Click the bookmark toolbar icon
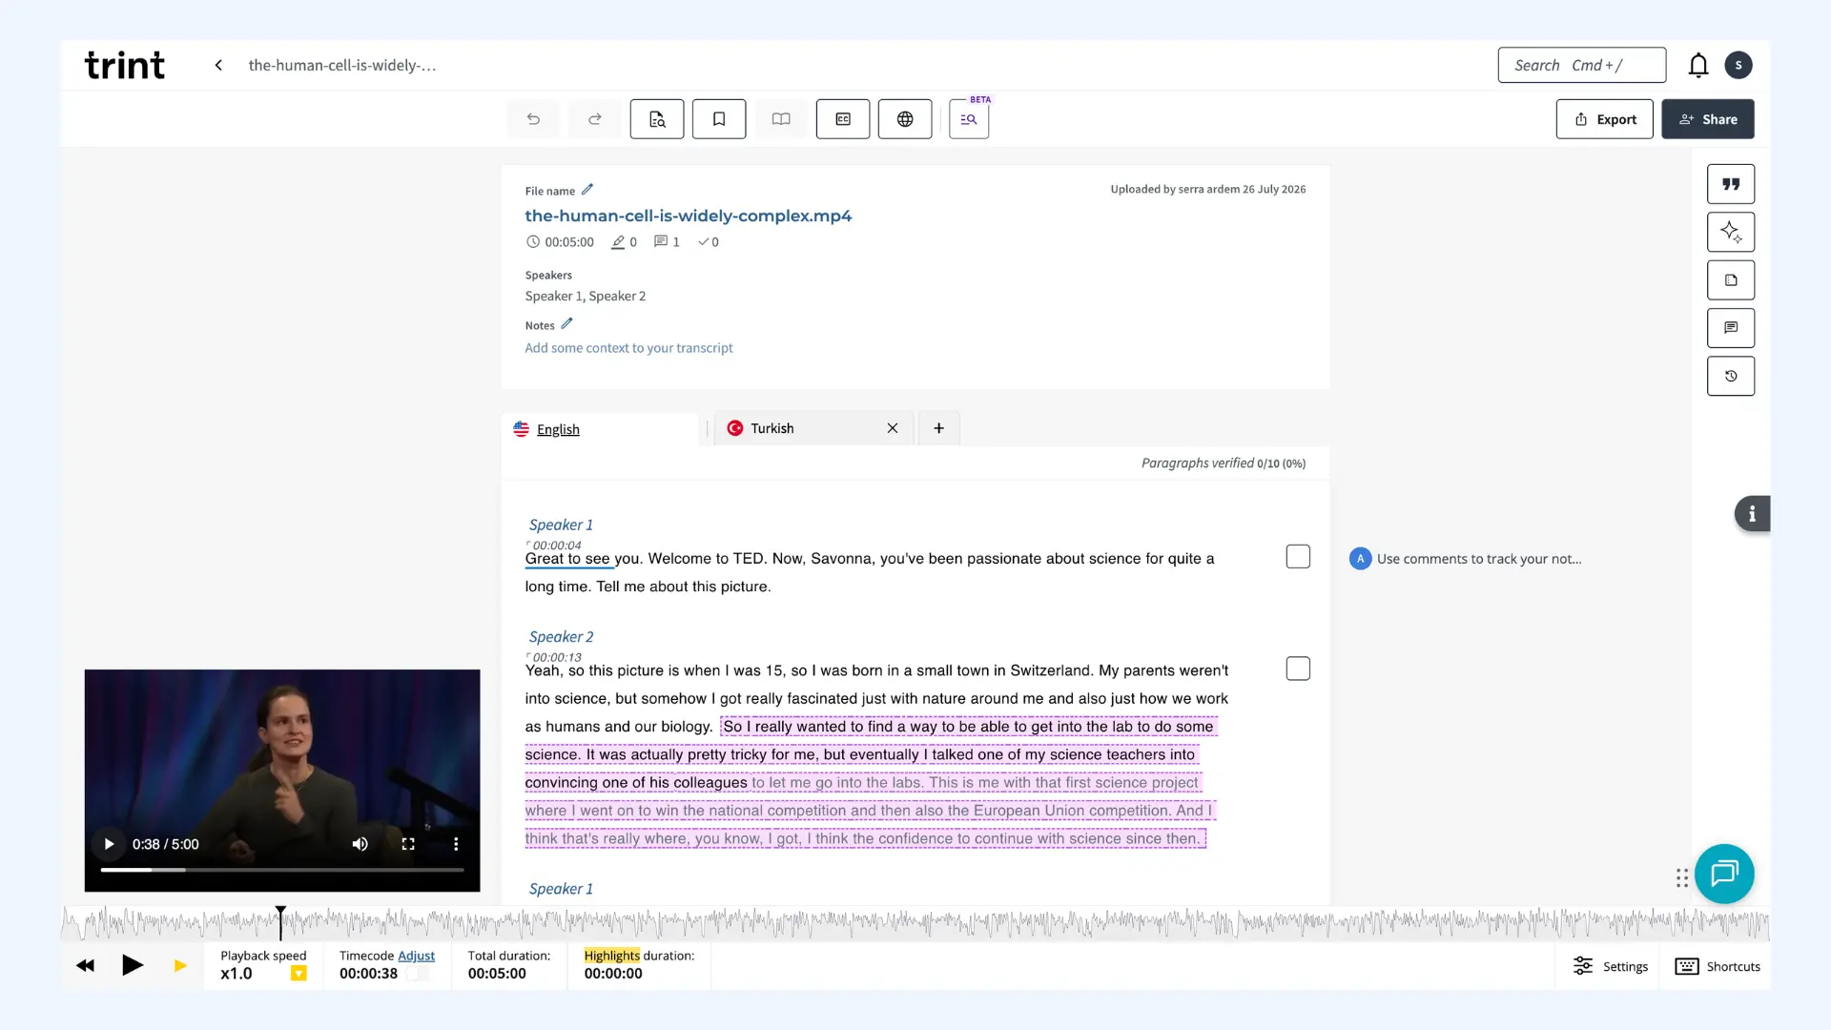1831x1030 pixels. [719, 119]
